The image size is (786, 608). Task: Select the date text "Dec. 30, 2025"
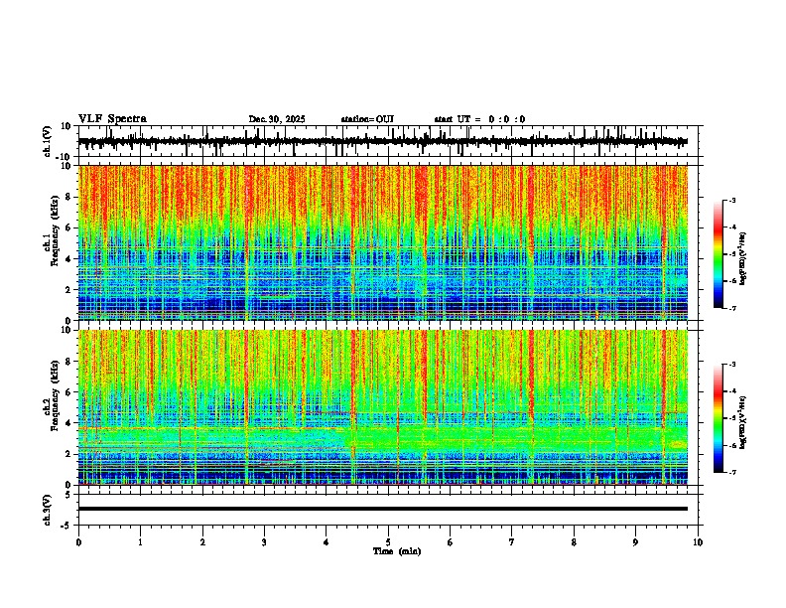tap(277, 119)
